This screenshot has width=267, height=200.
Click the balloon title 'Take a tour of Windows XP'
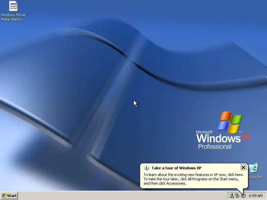point(177,168)
